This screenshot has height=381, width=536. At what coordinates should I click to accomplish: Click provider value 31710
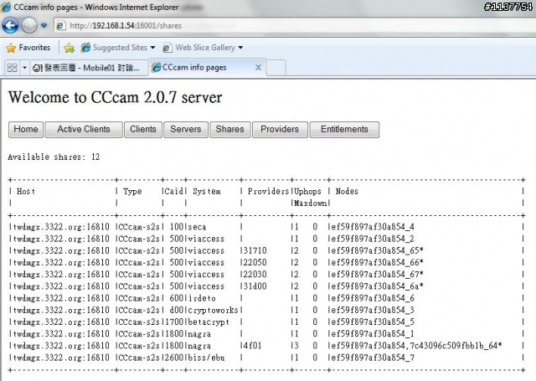click(x=255, y=251)
